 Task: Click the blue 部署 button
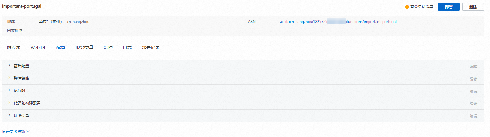pyautogui.click(x=449, y=7)
